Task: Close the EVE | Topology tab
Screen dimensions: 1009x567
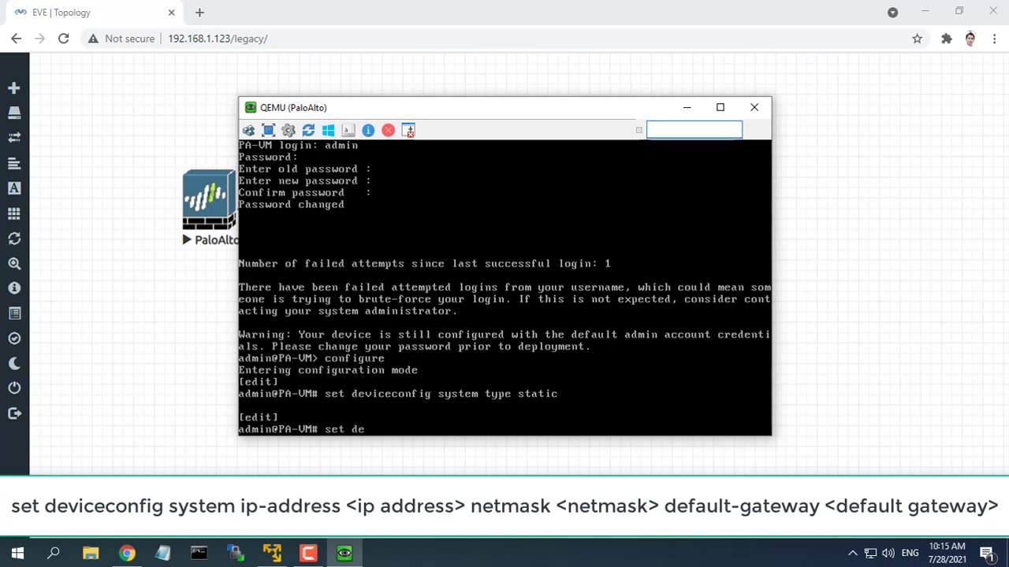Action: [x=172, y=13]
